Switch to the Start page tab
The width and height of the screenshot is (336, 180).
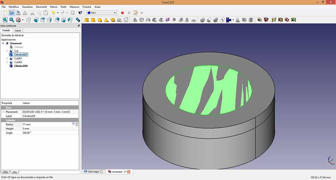(x=93, y=172)
